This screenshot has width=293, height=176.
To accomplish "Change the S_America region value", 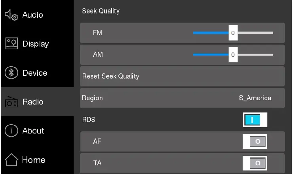I will tap(255, 98).
